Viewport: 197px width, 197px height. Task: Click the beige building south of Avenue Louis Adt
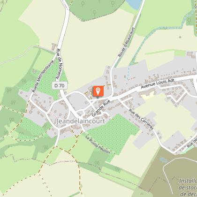click(x=147, y=94)
